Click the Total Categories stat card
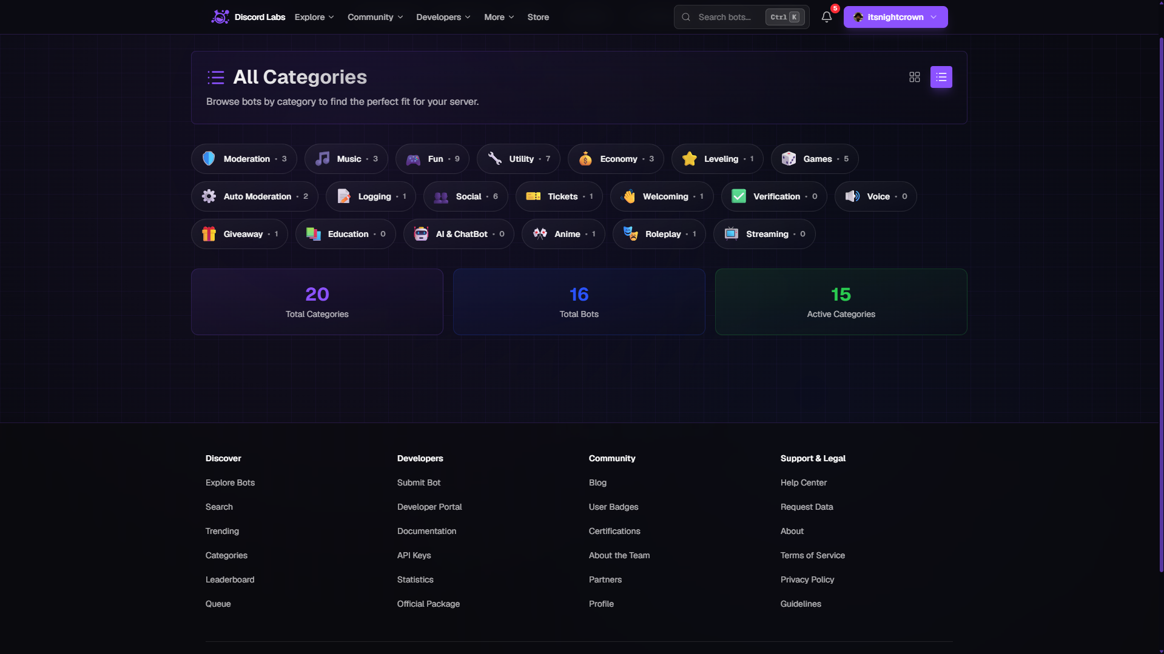This screenshot has height=654, width=1164. tap(317, 302)
